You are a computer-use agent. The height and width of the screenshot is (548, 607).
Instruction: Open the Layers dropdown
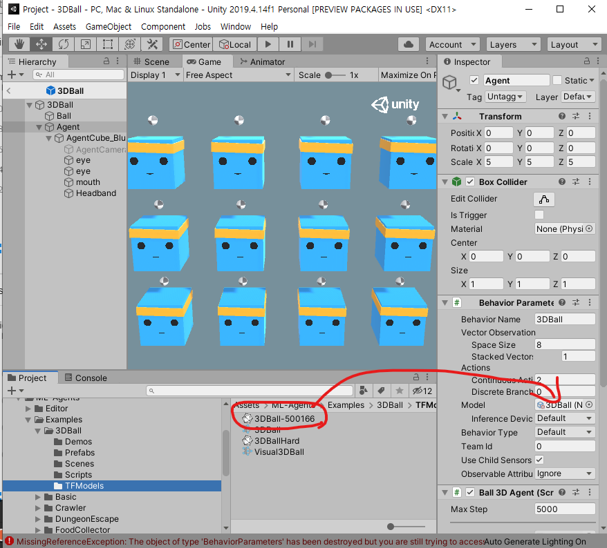513,44
